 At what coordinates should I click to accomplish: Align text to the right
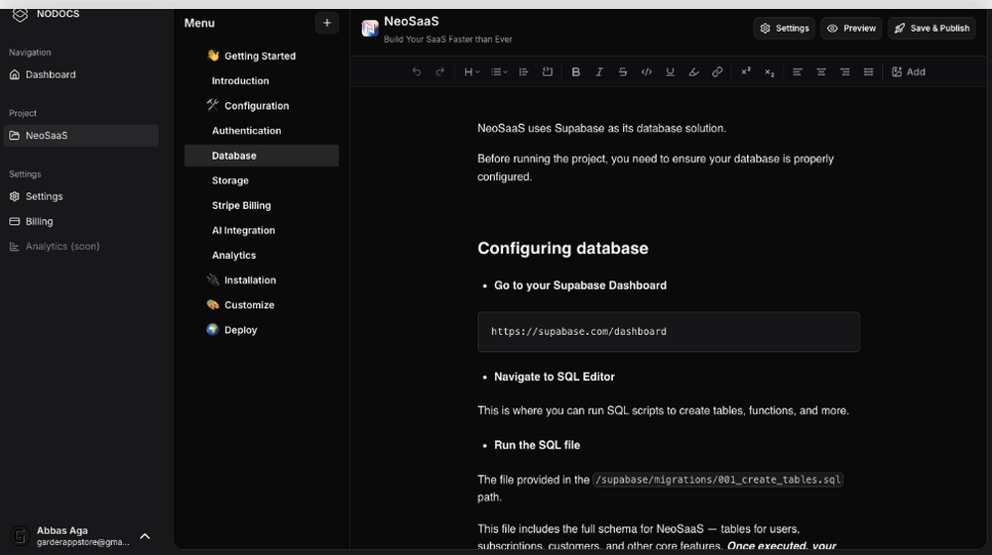tap(844, 72)
